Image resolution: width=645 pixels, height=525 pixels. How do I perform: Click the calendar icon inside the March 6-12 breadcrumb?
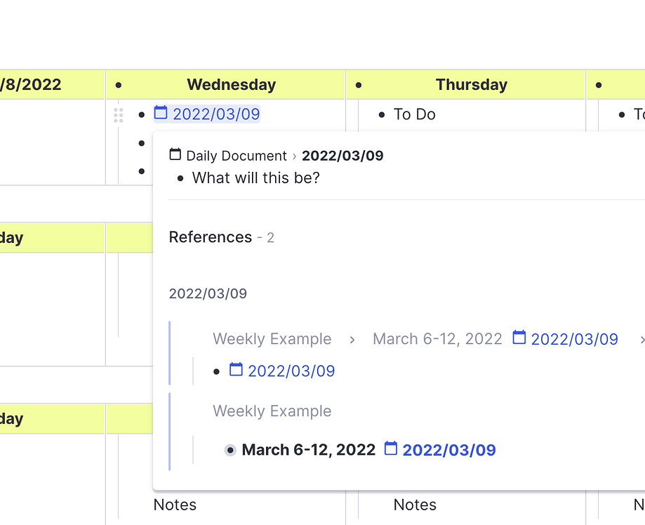[519, 338]
